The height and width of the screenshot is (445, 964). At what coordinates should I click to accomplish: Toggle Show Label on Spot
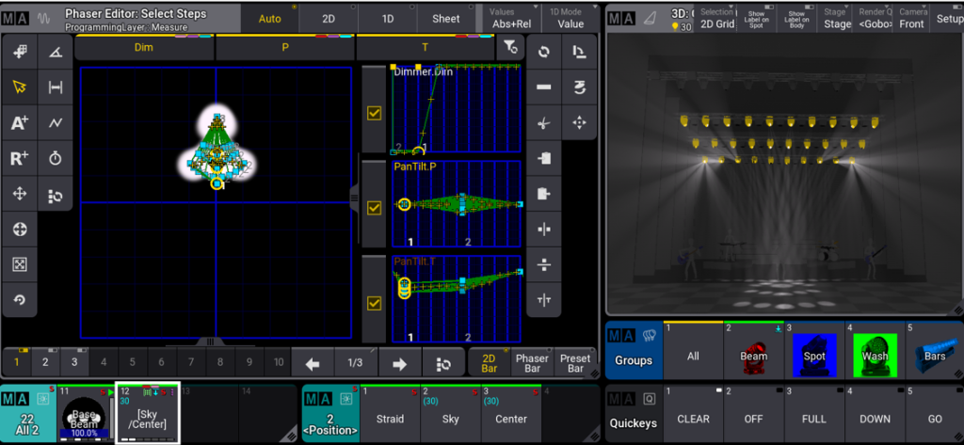[x=757, y=19]
